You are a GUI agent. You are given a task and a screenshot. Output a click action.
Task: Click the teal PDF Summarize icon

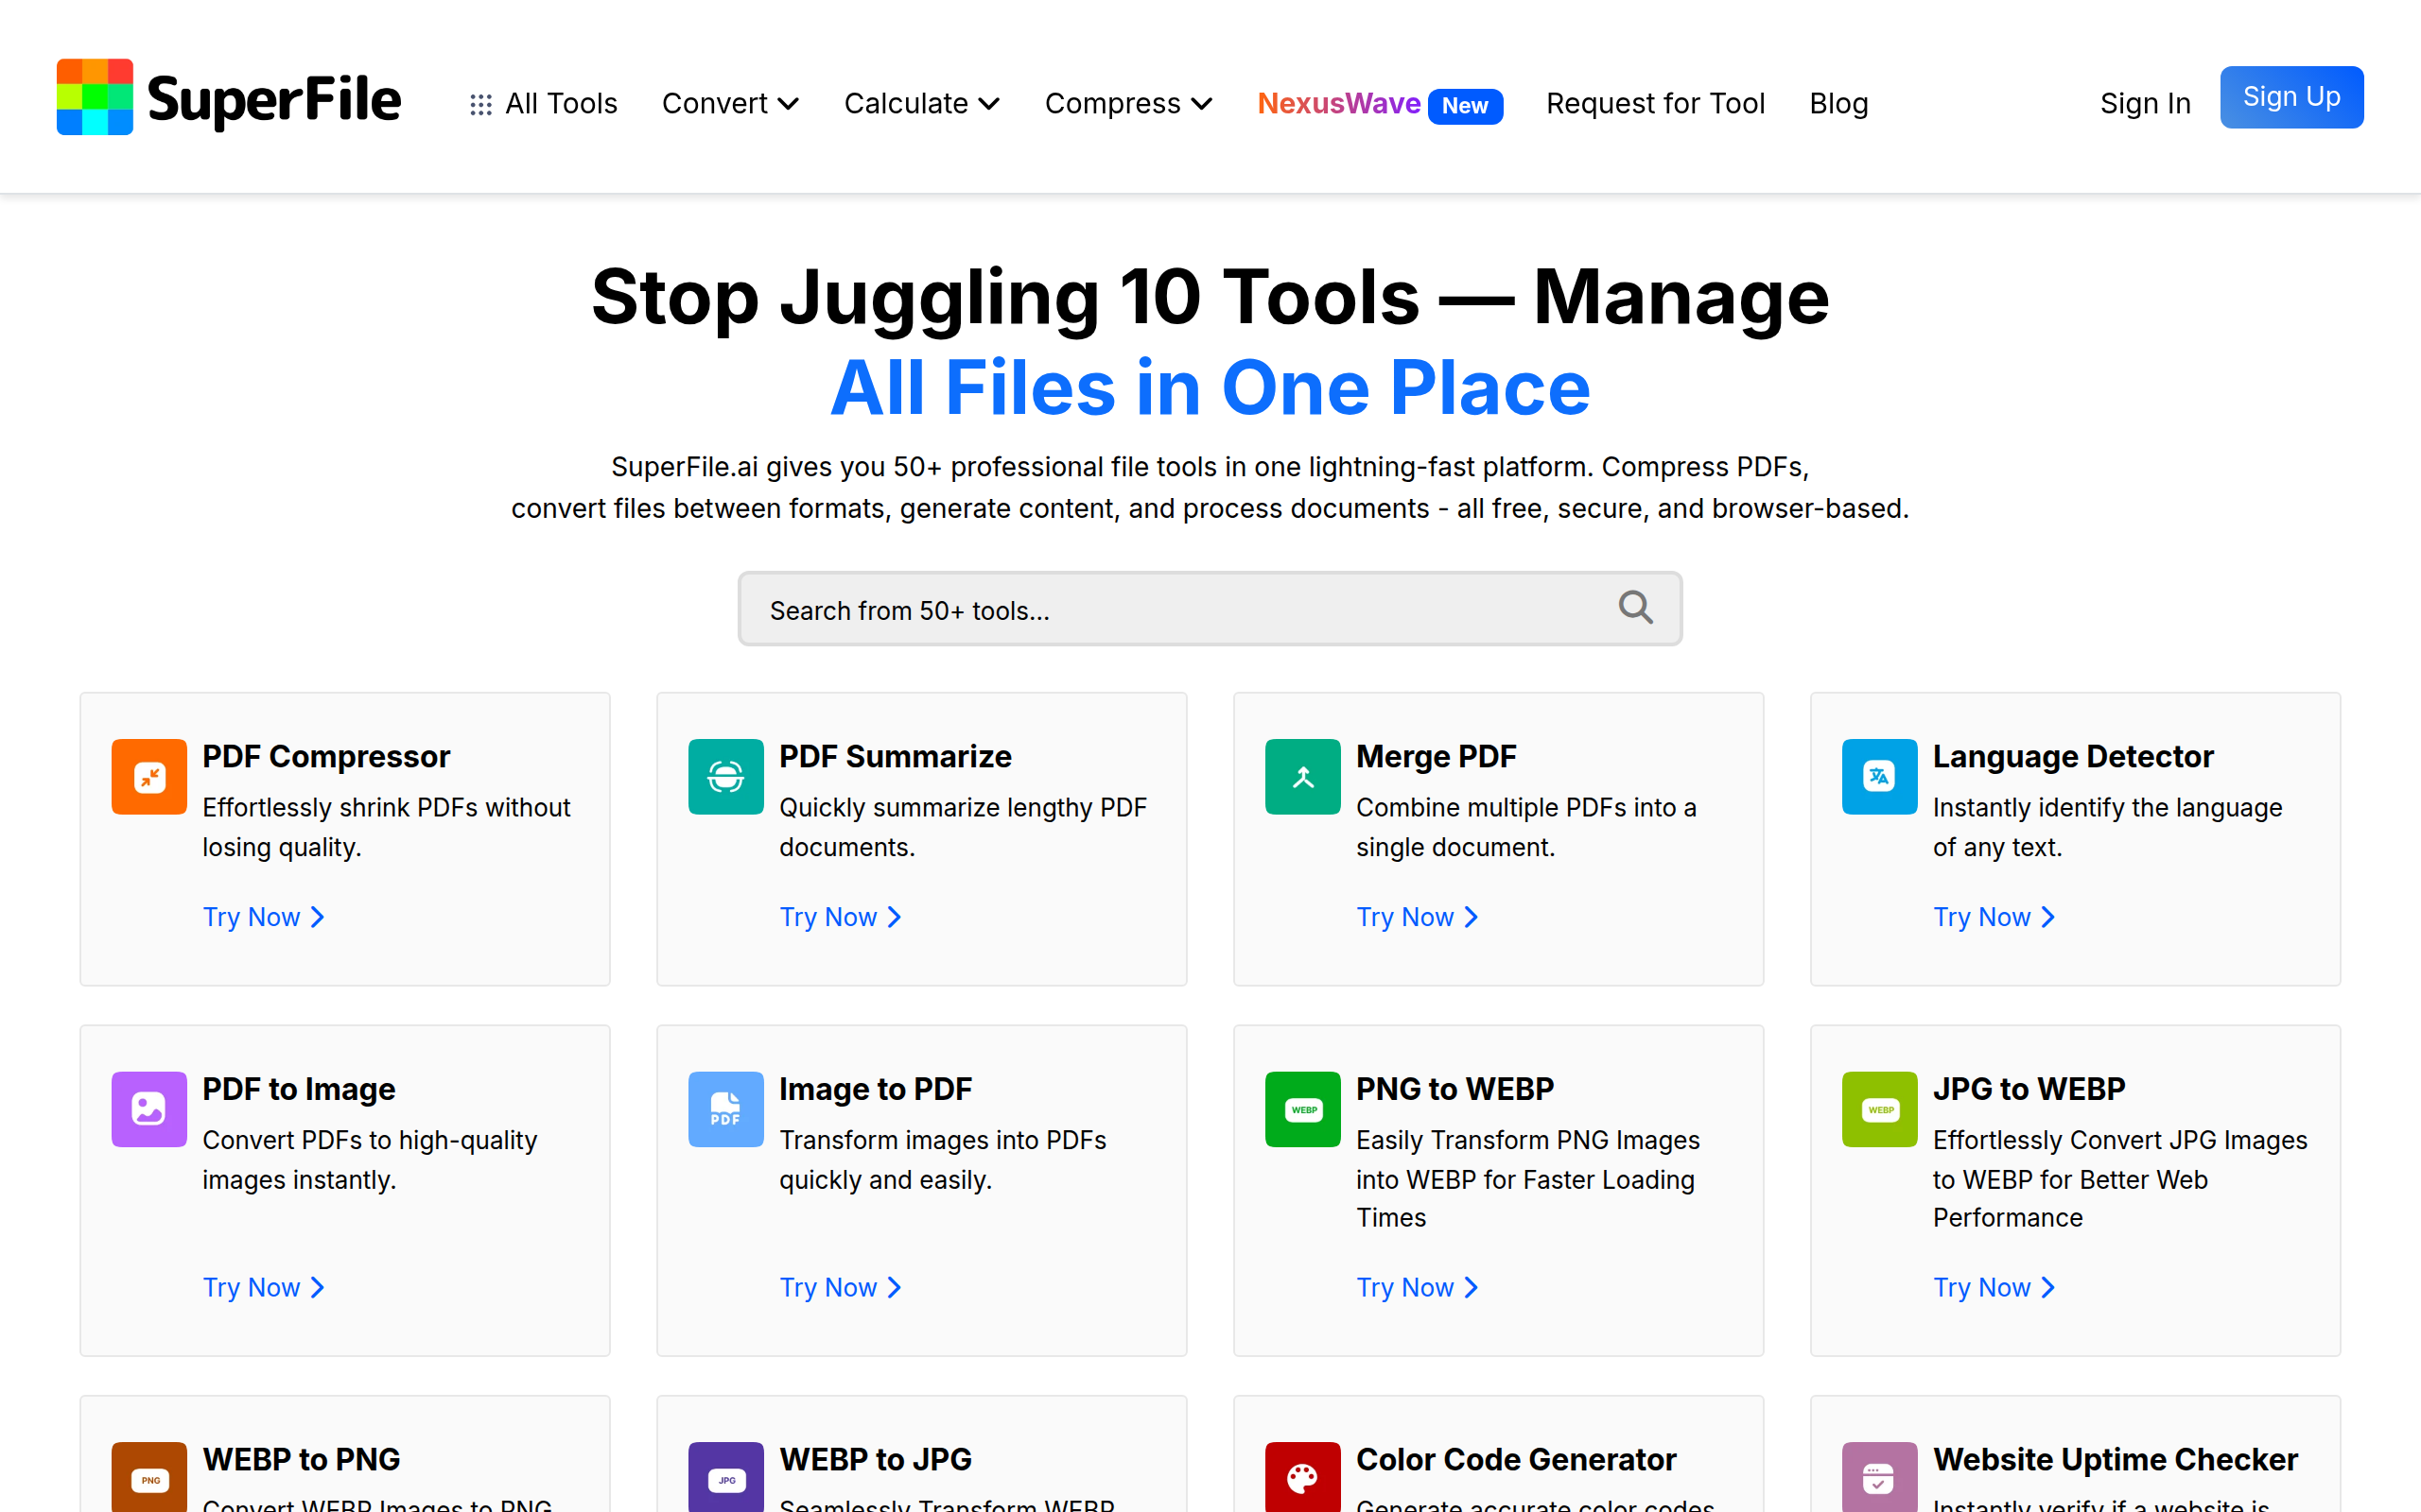click(x=726, y=776)
